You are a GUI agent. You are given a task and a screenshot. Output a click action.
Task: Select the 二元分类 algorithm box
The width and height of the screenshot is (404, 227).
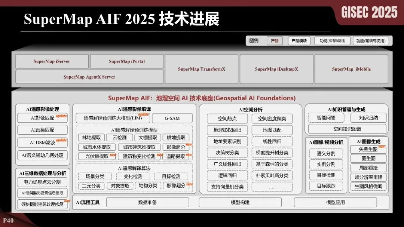pyautogui.click(x=91, y=186)
